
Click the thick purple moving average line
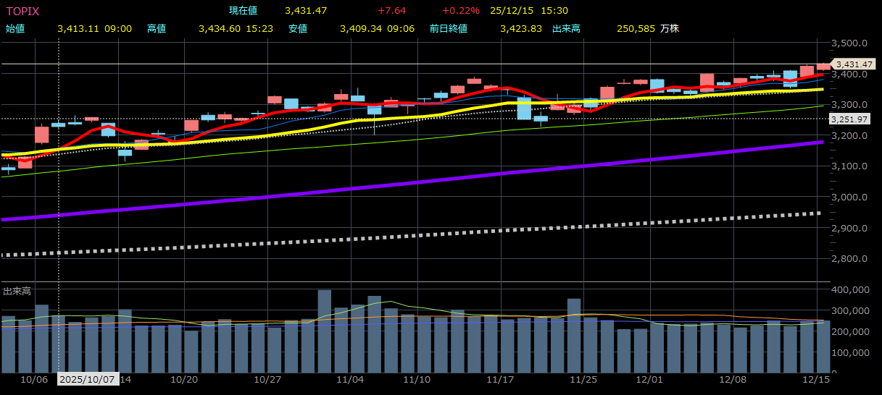click(435, 179)
